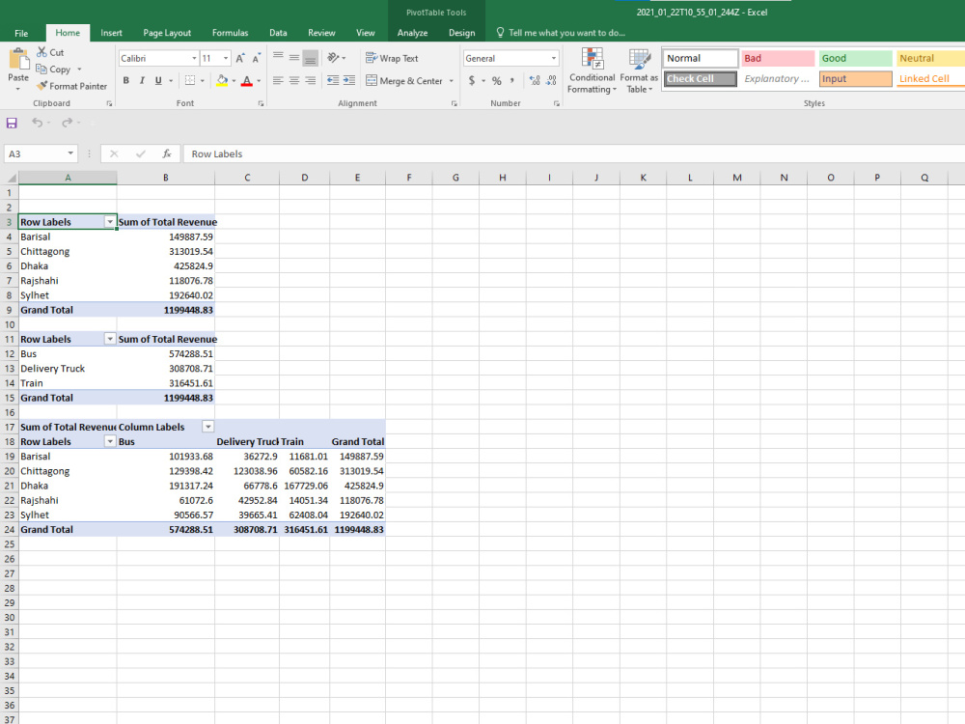Click the Redo arrow

[68, 124]
